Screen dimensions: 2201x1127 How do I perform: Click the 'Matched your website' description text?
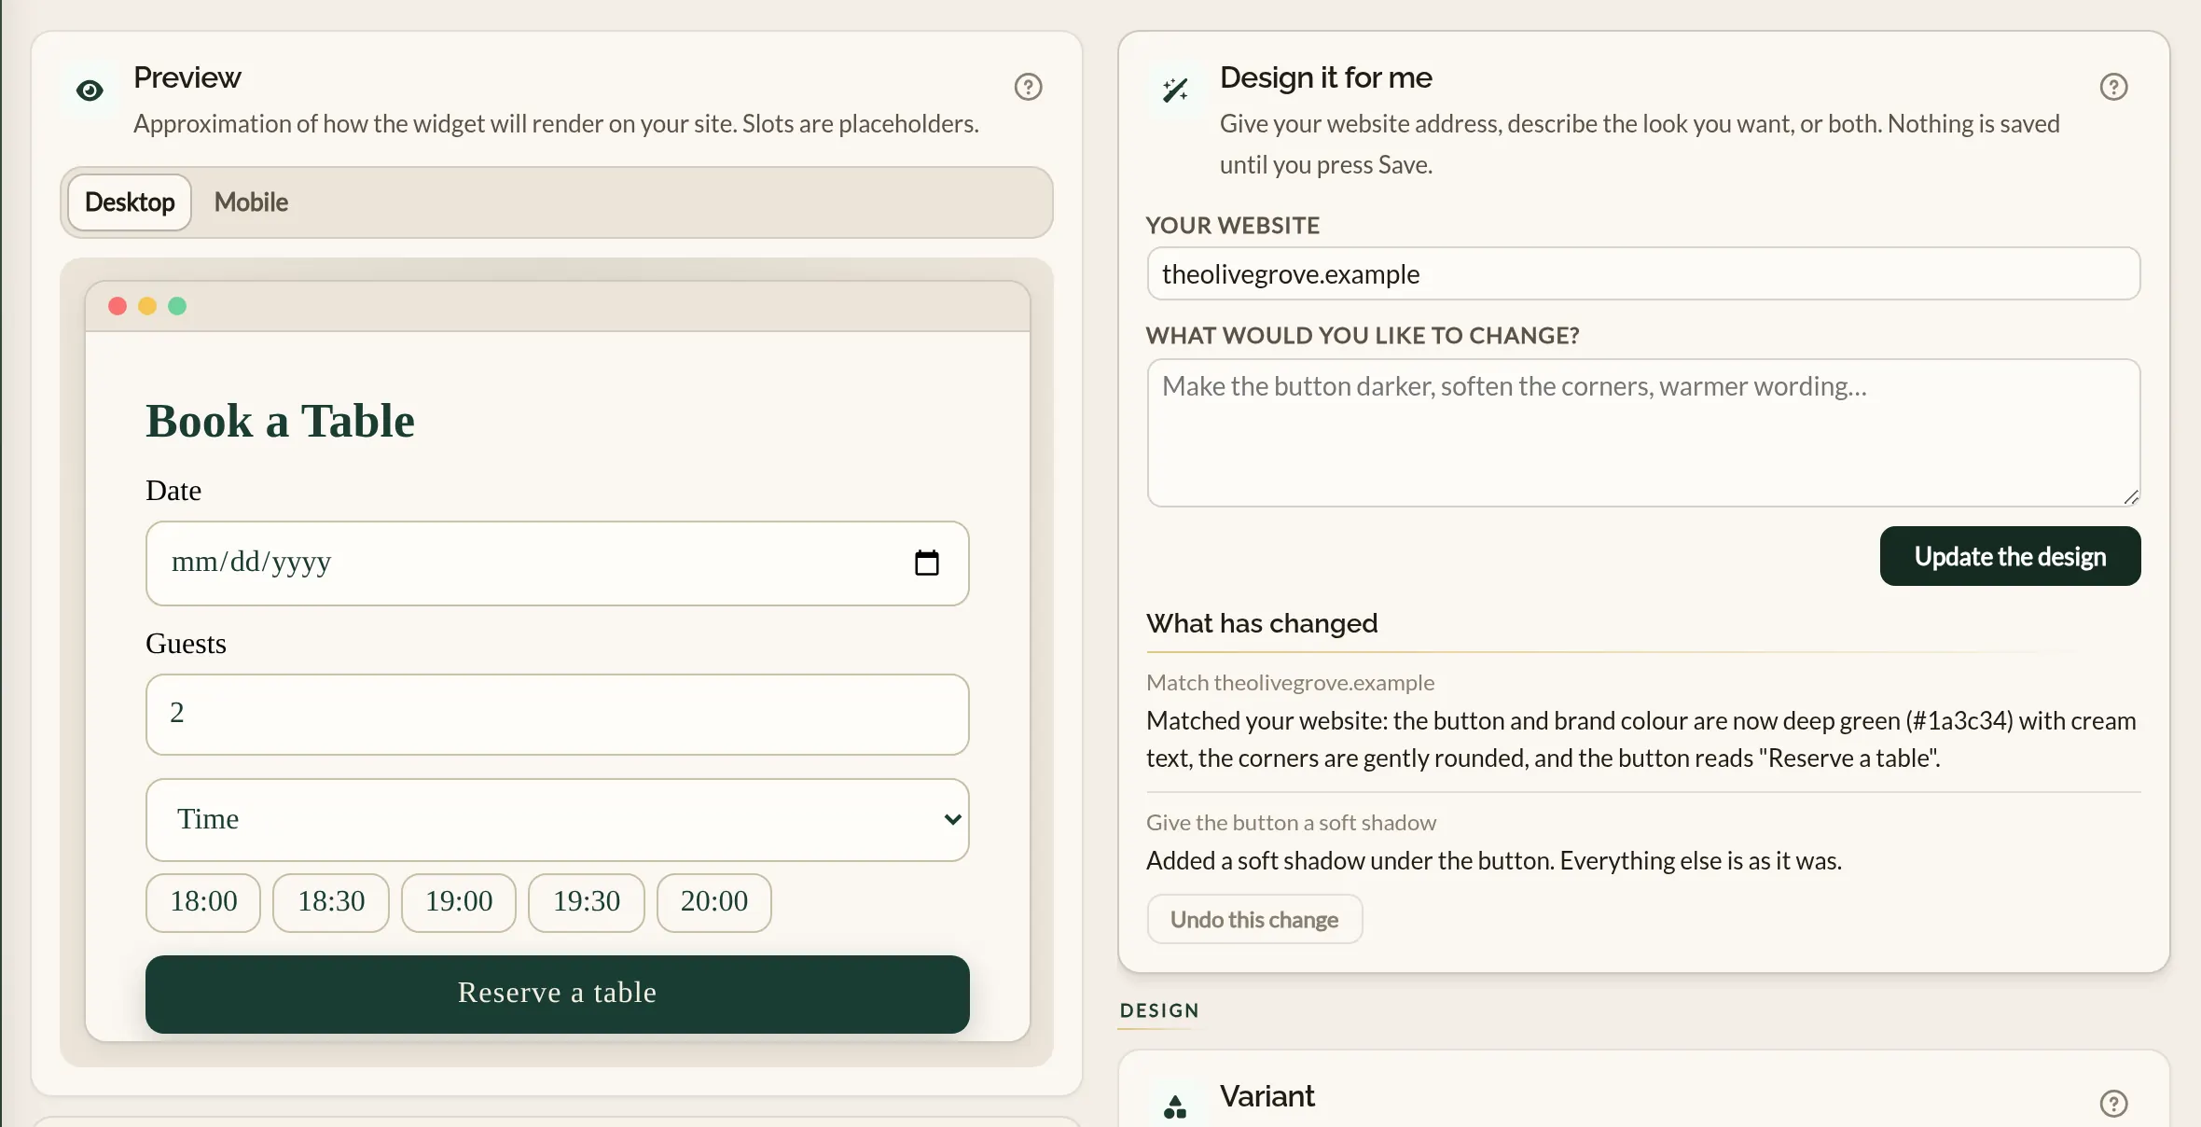pos(1641,740)
